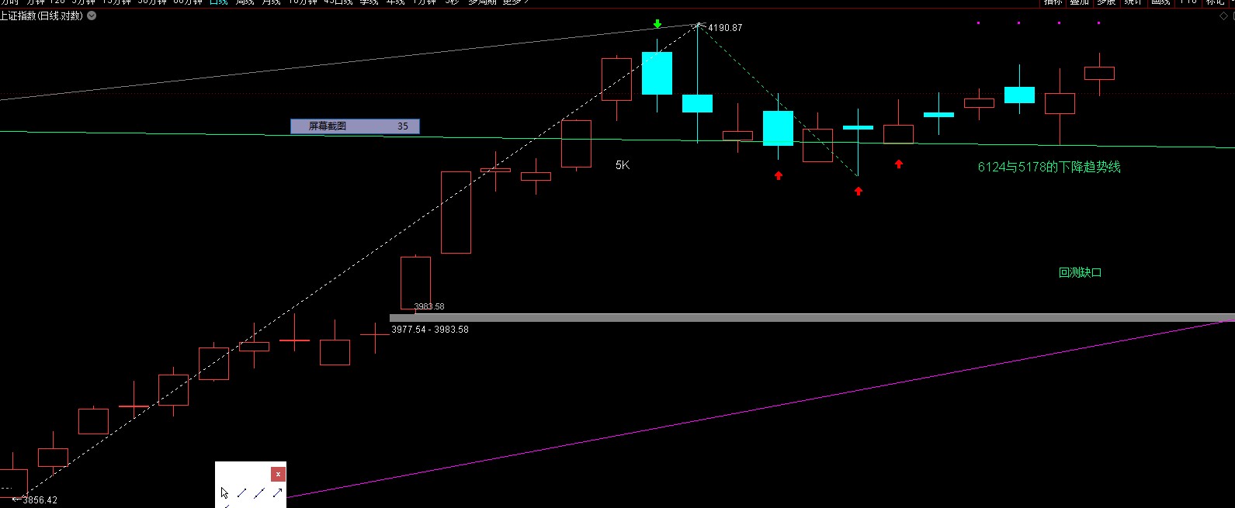Select the '回测缺口' annotation text
The width and height of the screenshot is (1235, 508).
pyautogui.click(x=1080, y=272)
